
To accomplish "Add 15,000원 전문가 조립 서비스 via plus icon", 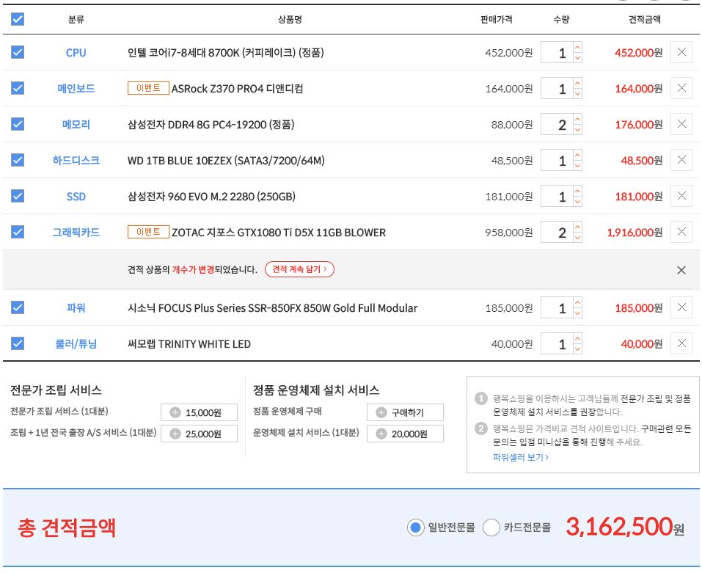I will (x=175, y=413).
